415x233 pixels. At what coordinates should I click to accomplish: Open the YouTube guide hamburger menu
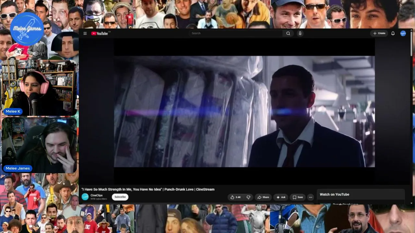tap(85, 33)
